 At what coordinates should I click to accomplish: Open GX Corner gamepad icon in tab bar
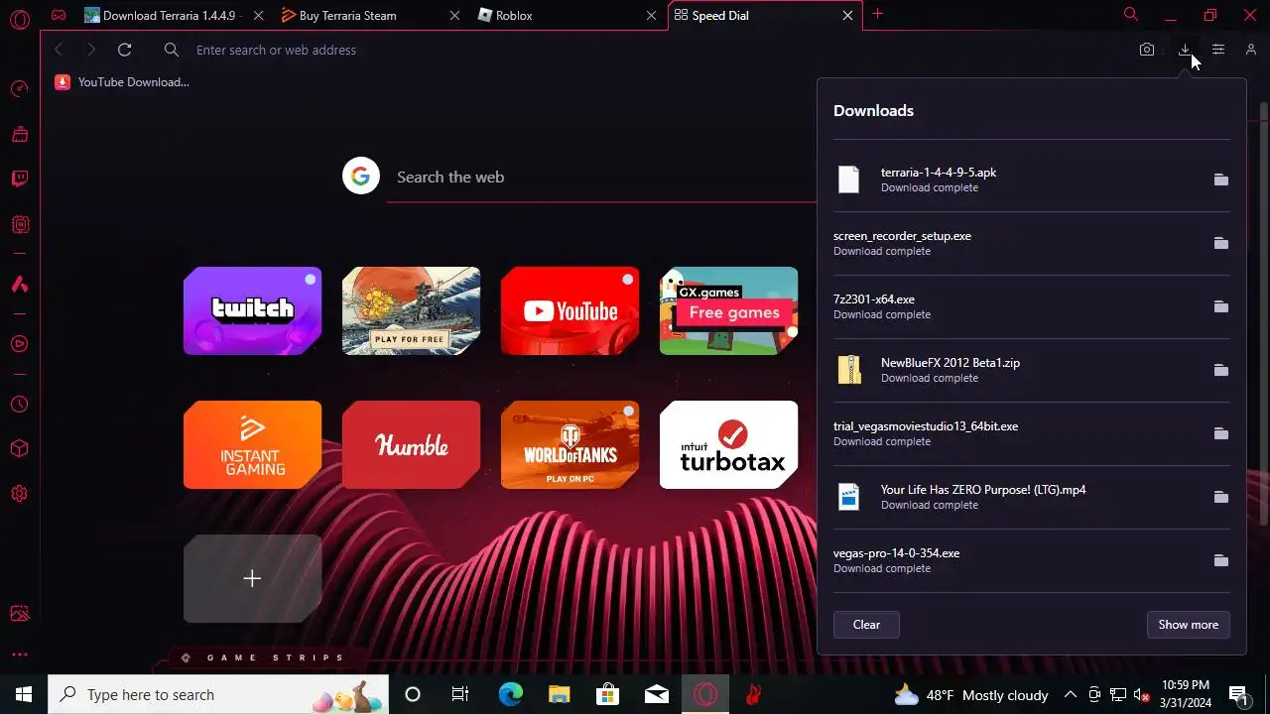click(x=59, y=15)
